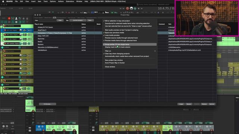Click the transport Record button
Viewport: 239px width, 134px height.
pos(128,9)
